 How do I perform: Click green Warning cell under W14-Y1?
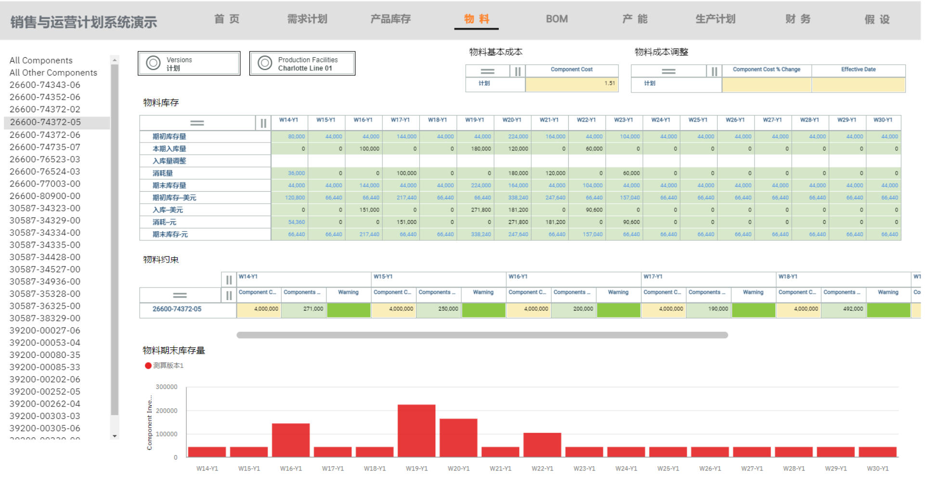tap(349, 310)
